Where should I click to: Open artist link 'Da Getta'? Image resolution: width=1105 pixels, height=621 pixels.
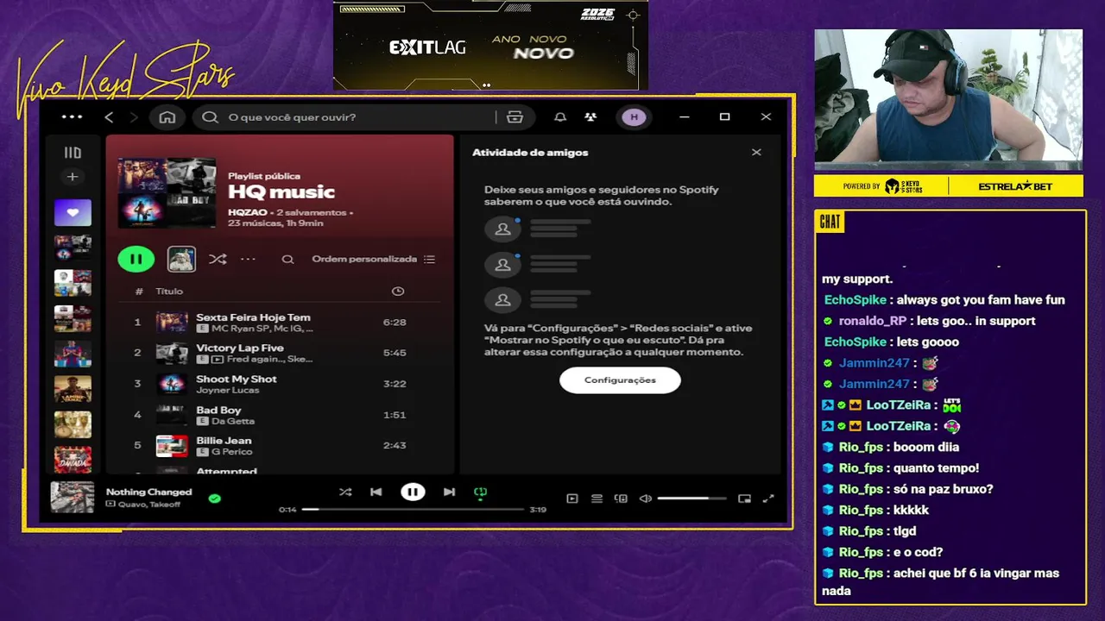233,421
